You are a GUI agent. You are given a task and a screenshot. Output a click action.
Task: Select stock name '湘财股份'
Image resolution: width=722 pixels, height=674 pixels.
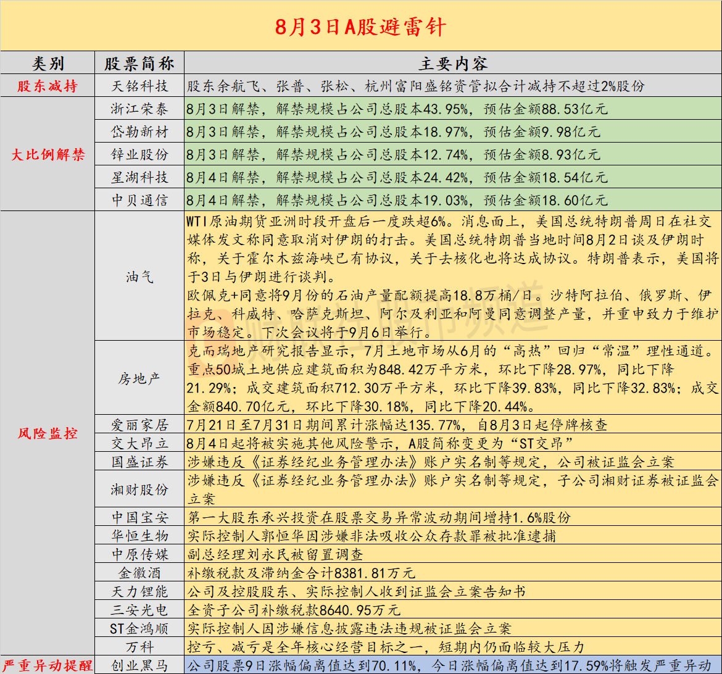click(x=139, y=489)
